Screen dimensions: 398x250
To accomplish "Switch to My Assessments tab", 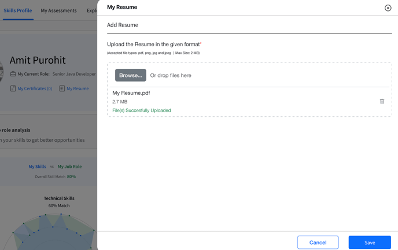I will (58, 10).
